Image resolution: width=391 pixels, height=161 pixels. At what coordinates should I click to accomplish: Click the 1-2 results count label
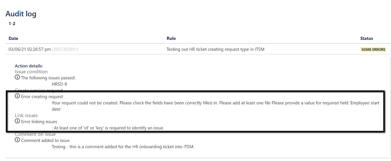pyautogui.click(x=12, y=24)
